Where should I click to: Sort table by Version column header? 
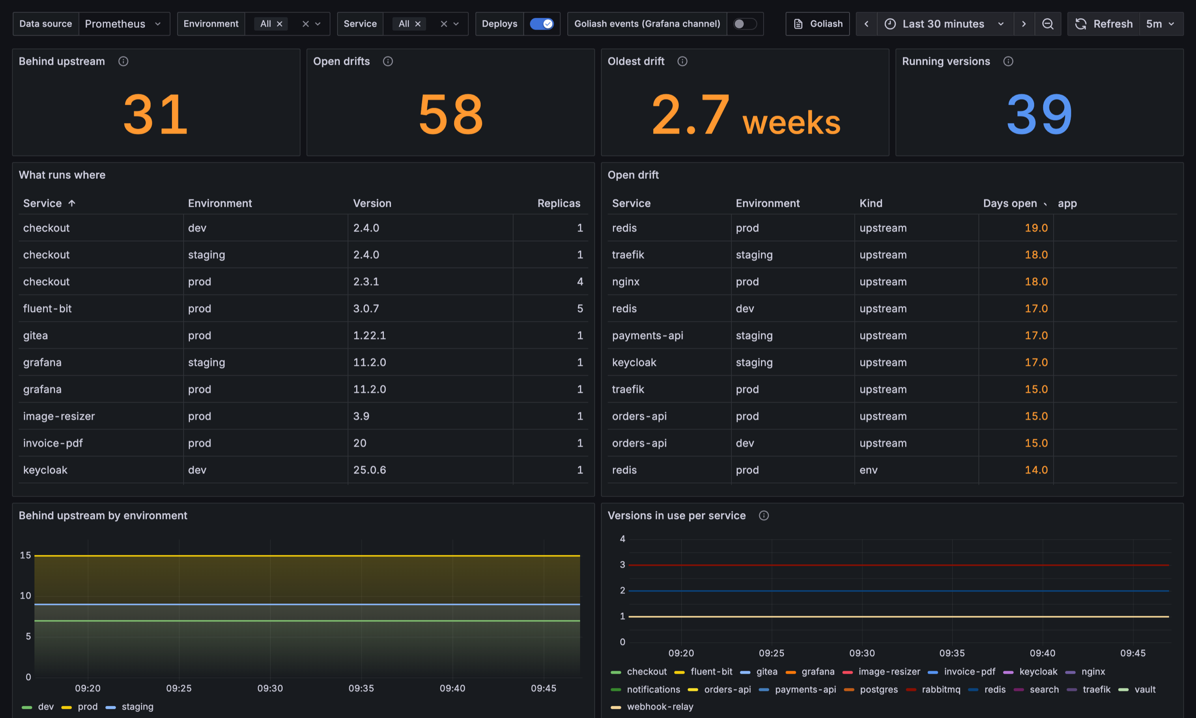click(372, 203)
